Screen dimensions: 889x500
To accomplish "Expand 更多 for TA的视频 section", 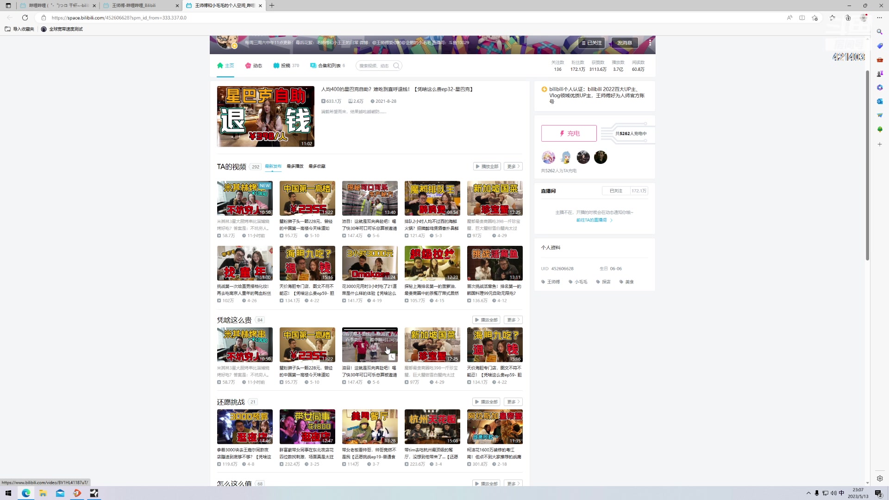I will tap(513, 166).
